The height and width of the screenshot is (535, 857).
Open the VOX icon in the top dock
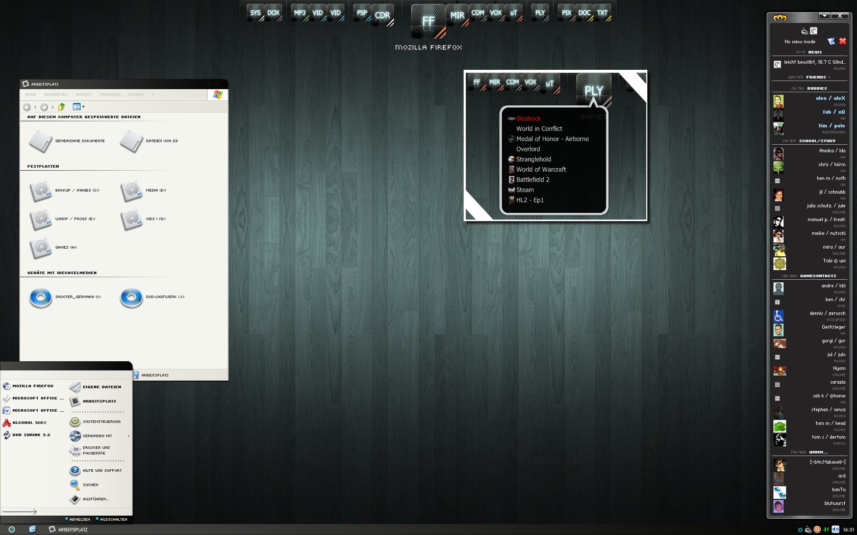tap(496, 13)
